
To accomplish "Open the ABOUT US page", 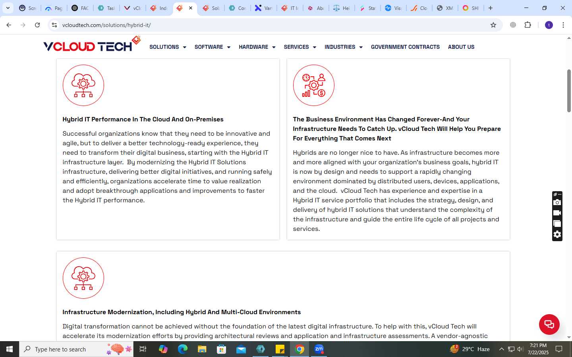I will click(x=461, y=47).
